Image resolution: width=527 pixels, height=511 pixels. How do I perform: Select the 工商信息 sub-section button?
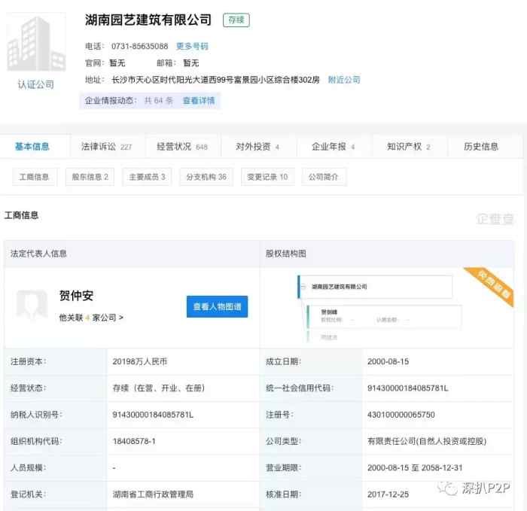35,177
